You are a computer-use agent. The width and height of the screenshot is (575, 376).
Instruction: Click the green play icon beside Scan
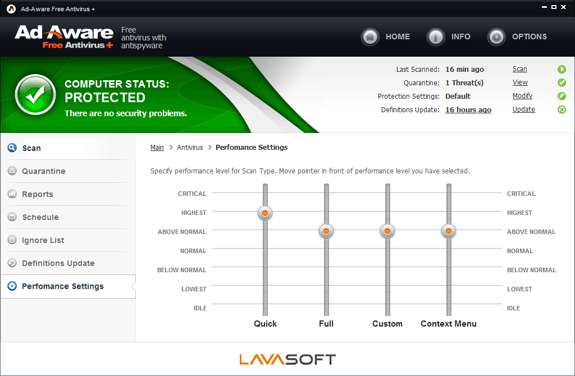click(x=562, y=69)
